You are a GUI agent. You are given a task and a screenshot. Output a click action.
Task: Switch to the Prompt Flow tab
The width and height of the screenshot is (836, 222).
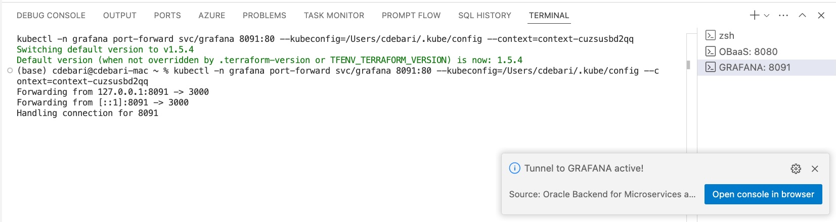pos(411,16)
